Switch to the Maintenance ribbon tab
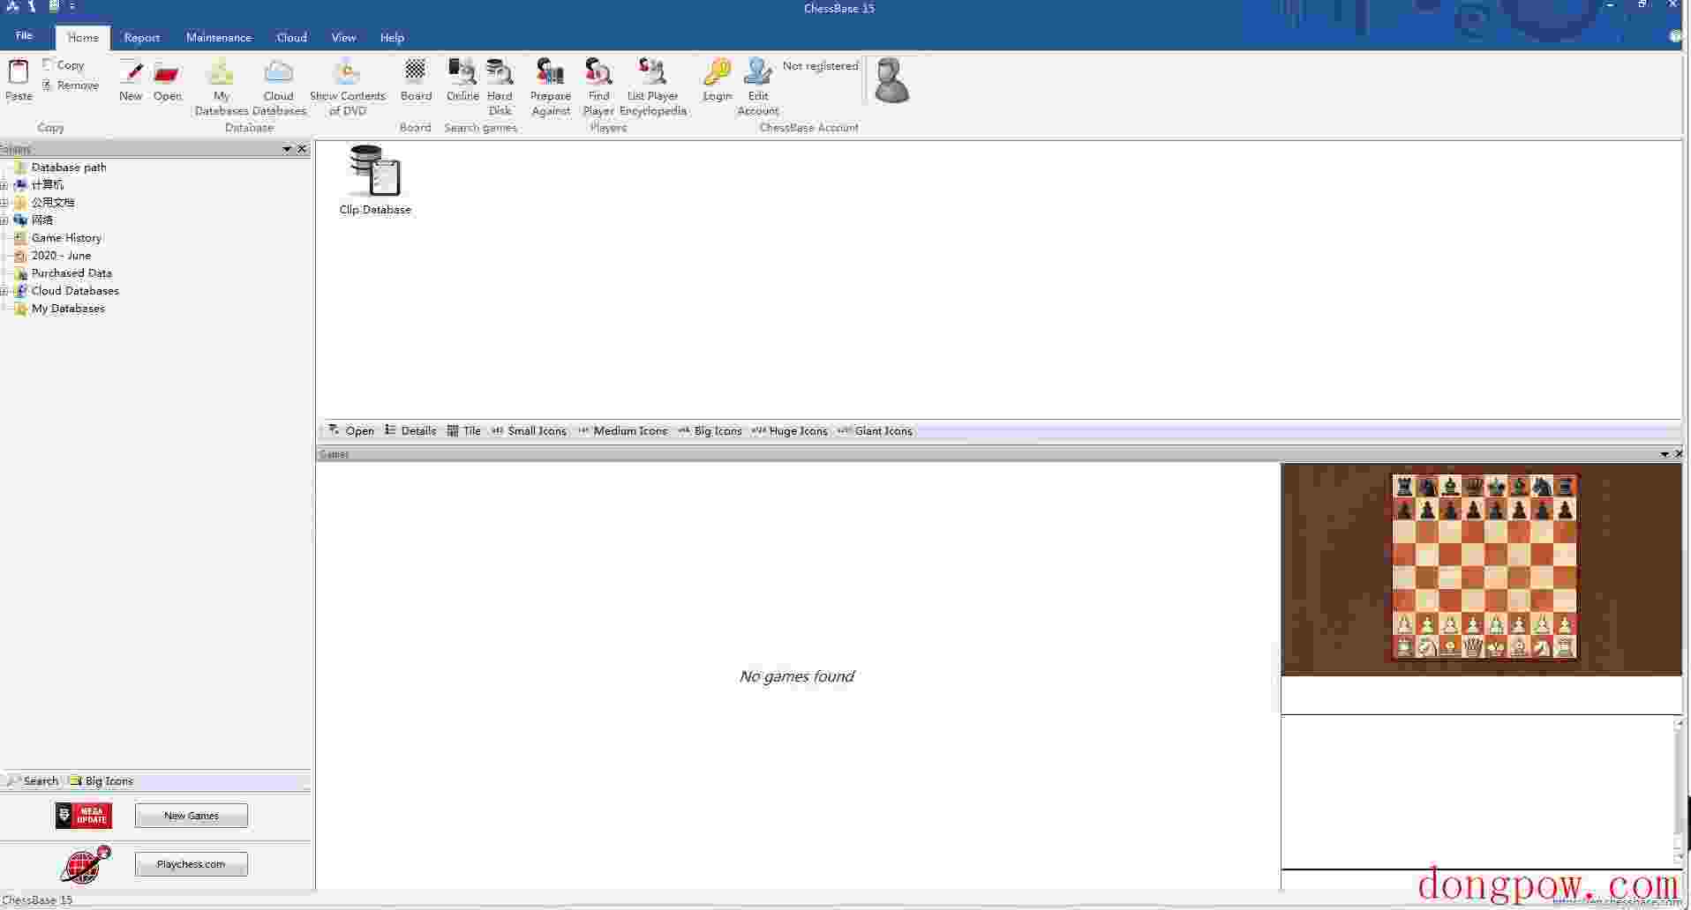 coord(219,37)
